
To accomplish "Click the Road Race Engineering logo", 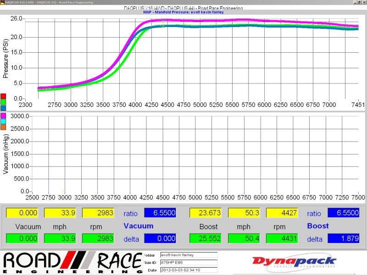I will 72,262.
